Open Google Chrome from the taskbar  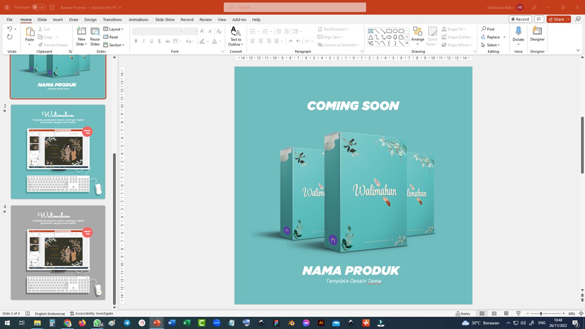coord(68,323)
